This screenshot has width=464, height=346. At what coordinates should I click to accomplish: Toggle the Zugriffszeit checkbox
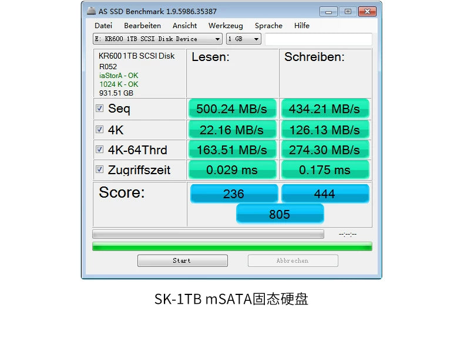click(x=100, y=169)
